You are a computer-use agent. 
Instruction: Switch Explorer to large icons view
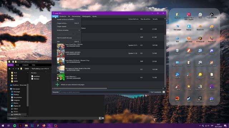pos(103,118)
